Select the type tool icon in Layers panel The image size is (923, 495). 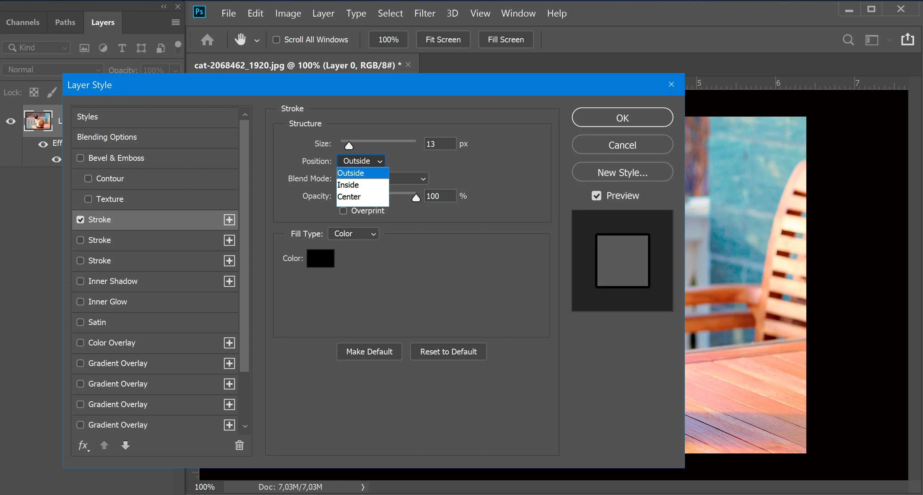[x=121, y=48]
